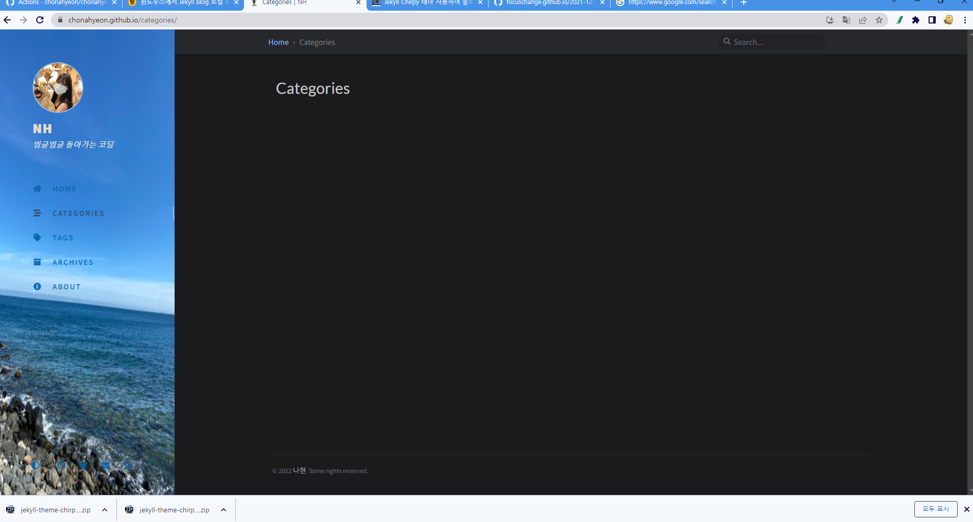Open ARCHIVES in the sidebar menu
973x522 pixels.
click(x=72, y=262)
